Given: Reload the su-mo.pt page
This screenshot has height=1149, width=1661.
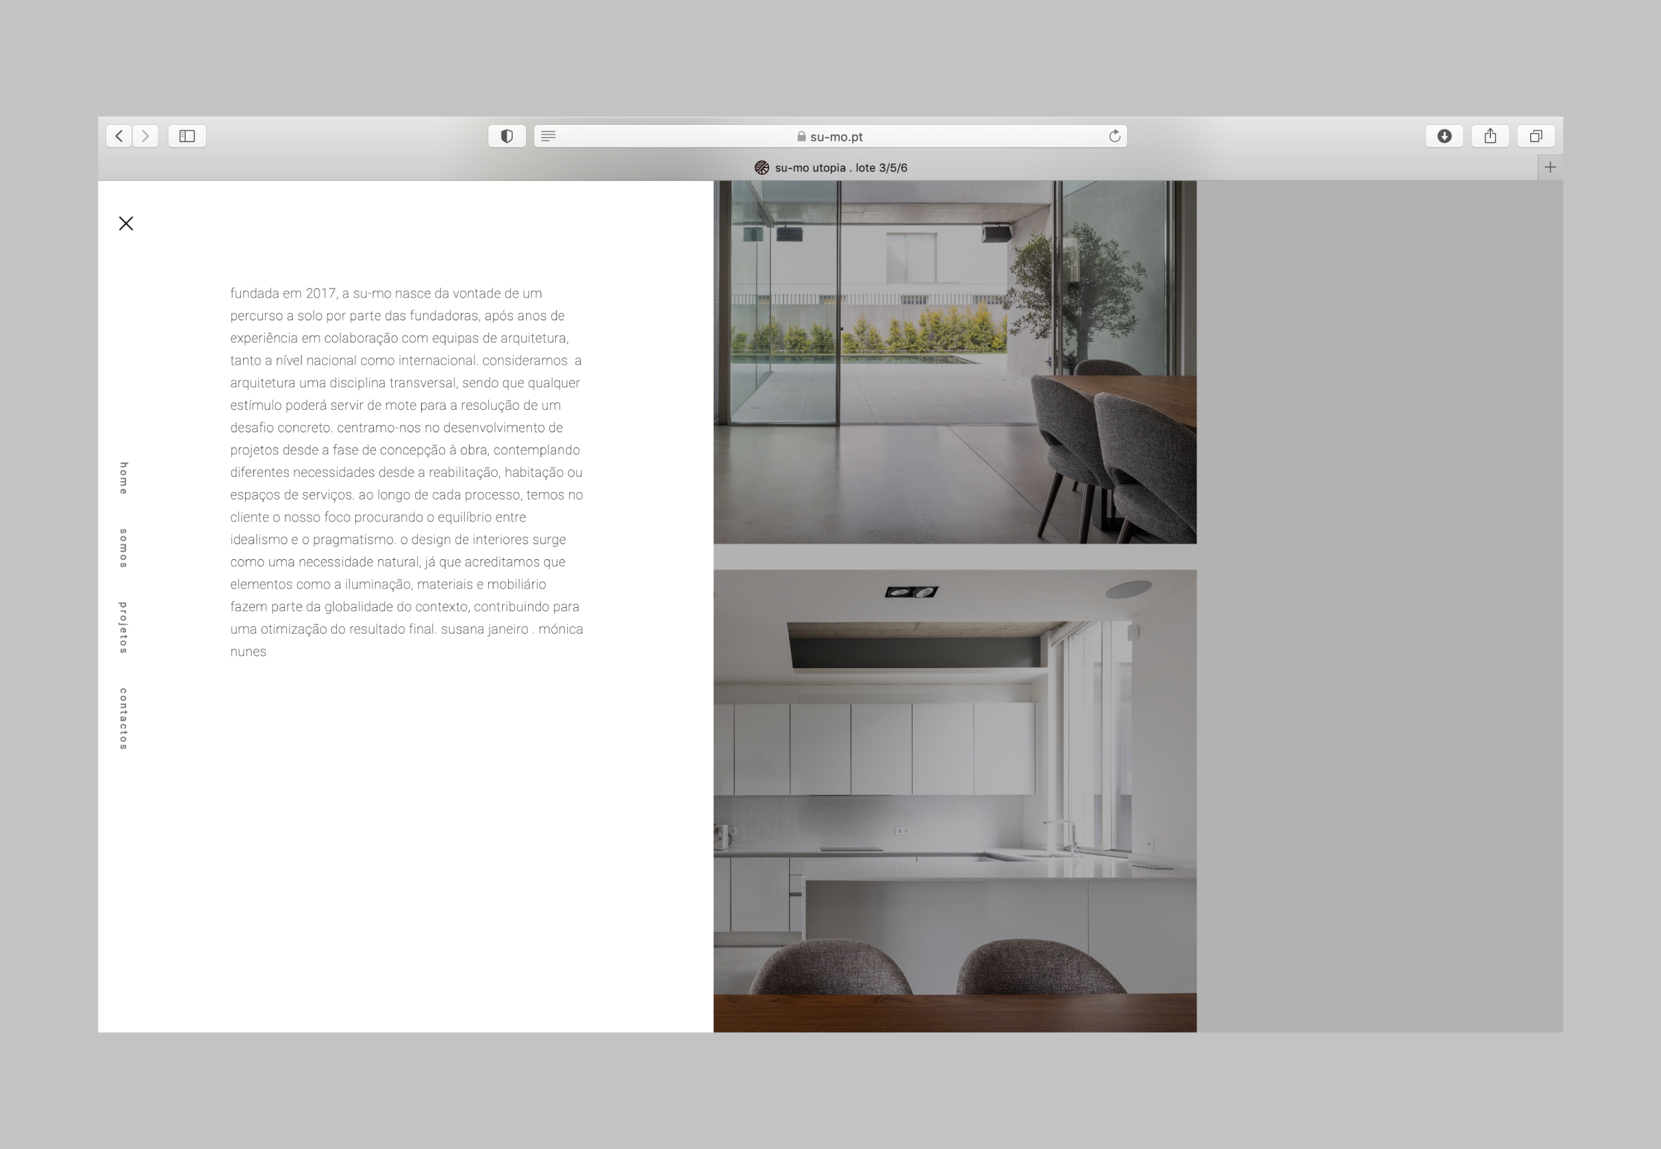Looking at the screenshot, I should point(1114,136).
